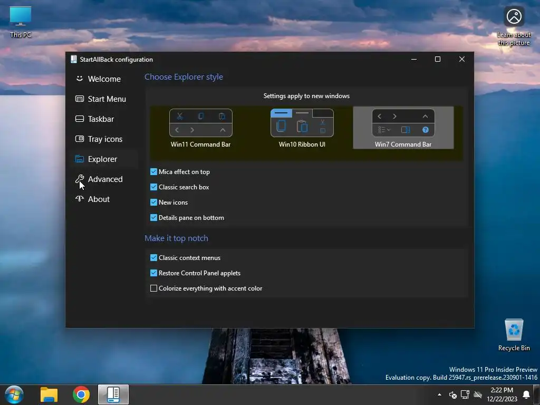Open Google Chrome from the taskbar

pos(81,394)
